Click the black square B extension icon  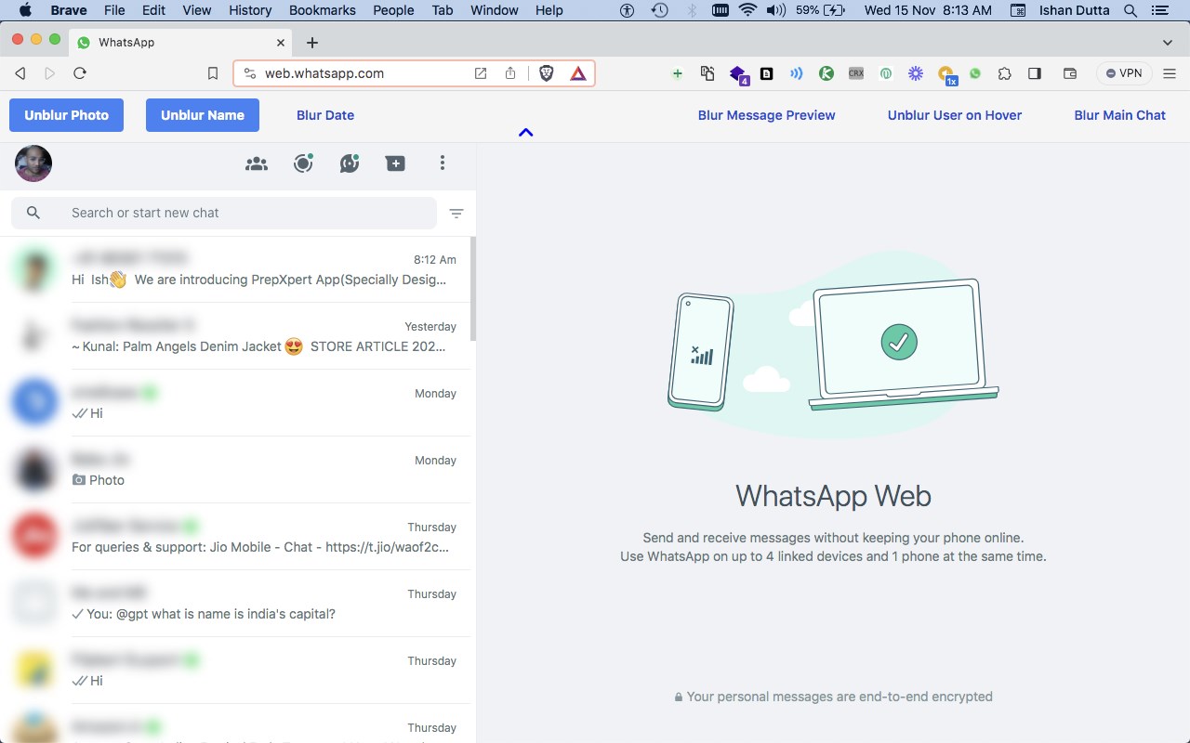coord(767,73)
